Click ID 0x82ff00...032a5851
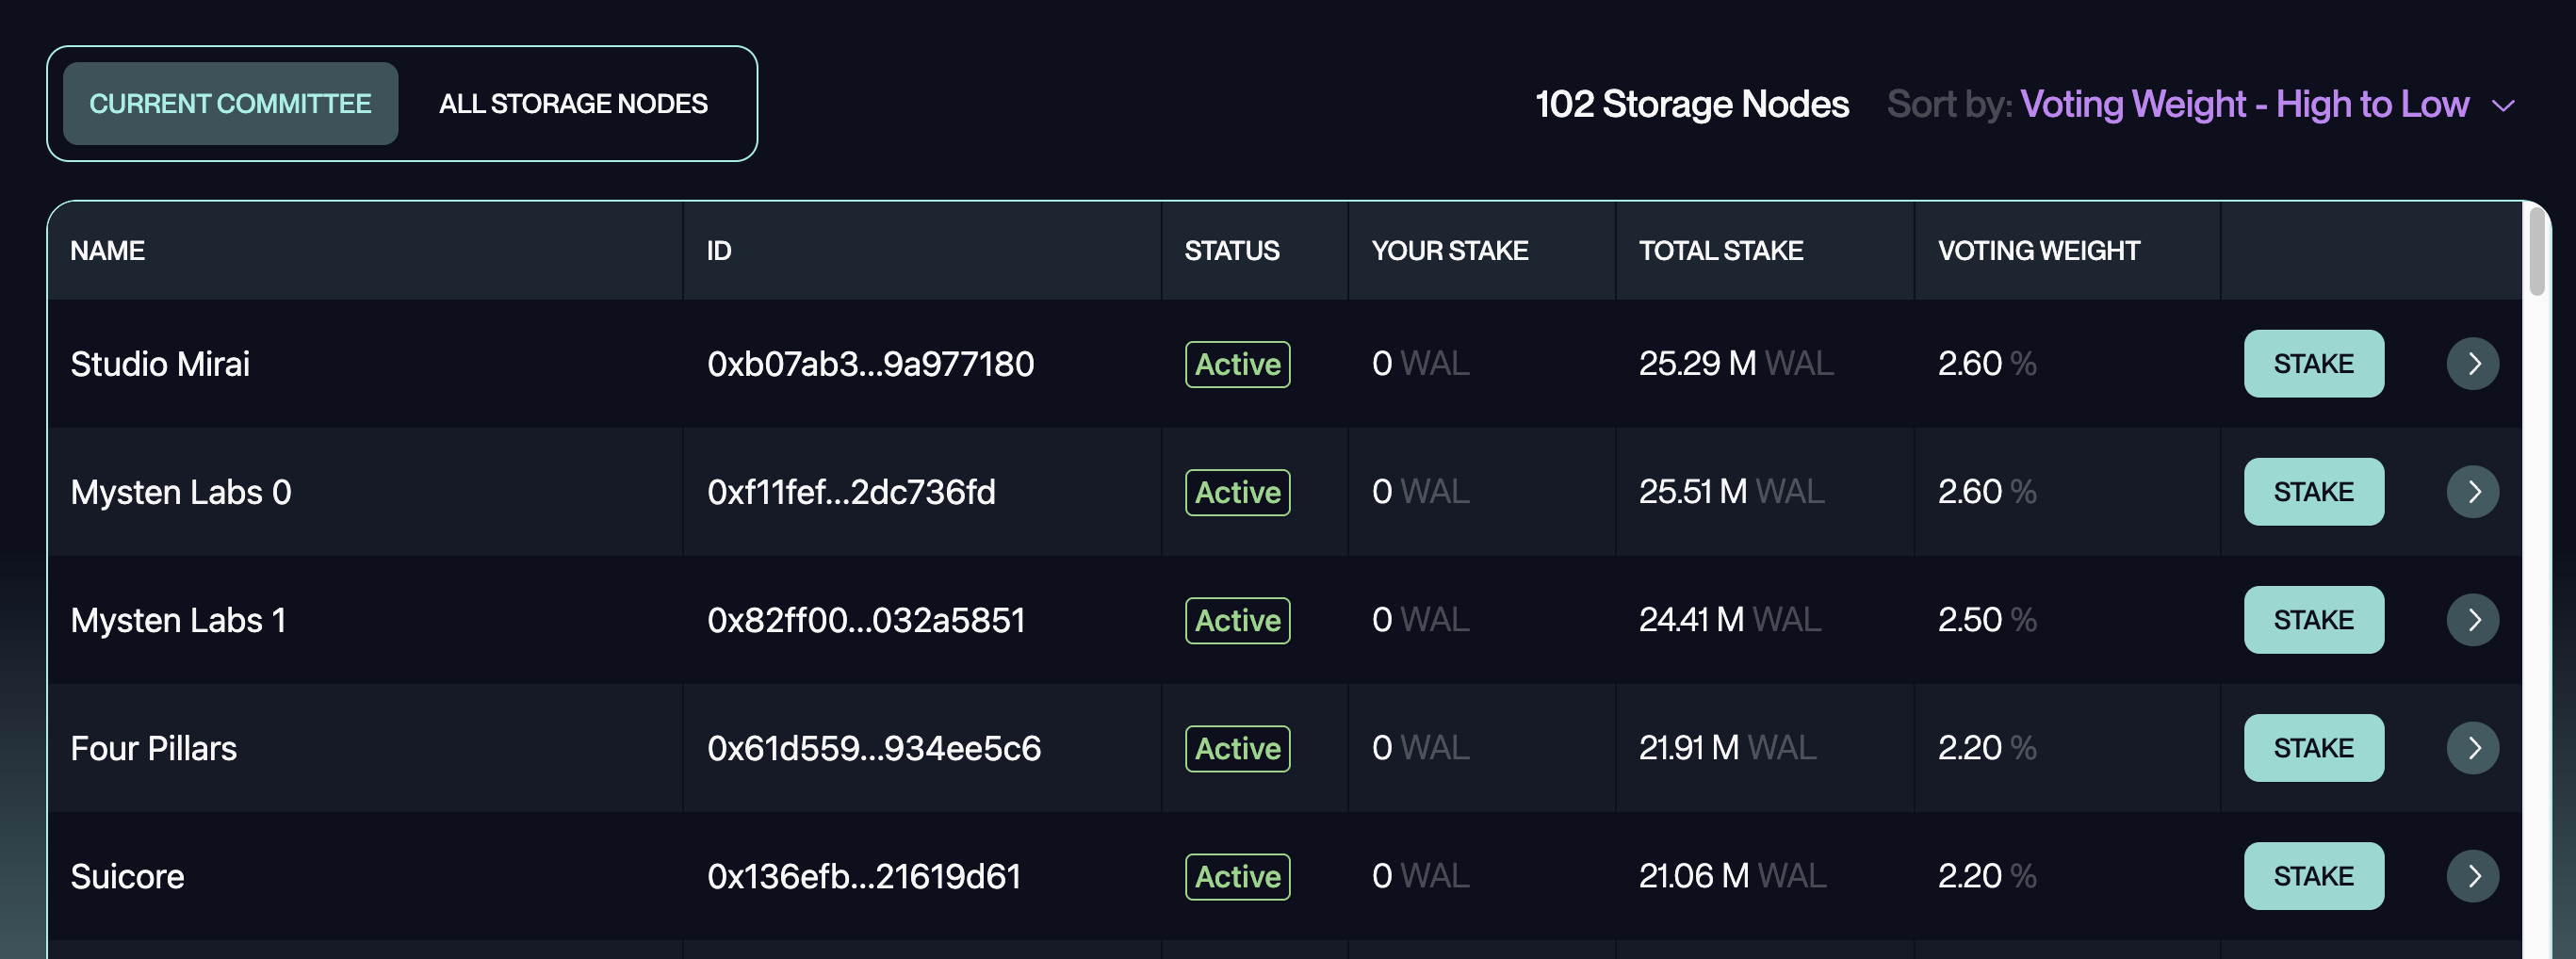The height and width of the screenshot is (959, 2576). [x=866, y=619]
